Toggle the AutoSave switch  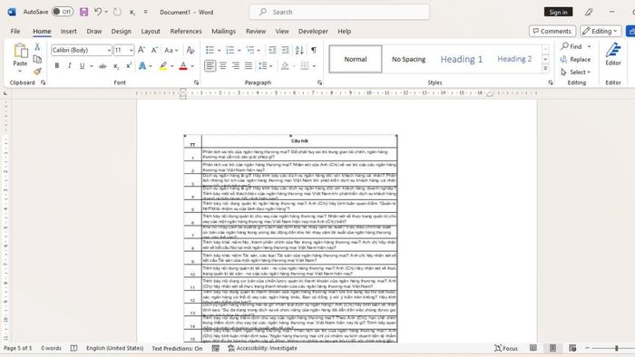tap(63, 12)
